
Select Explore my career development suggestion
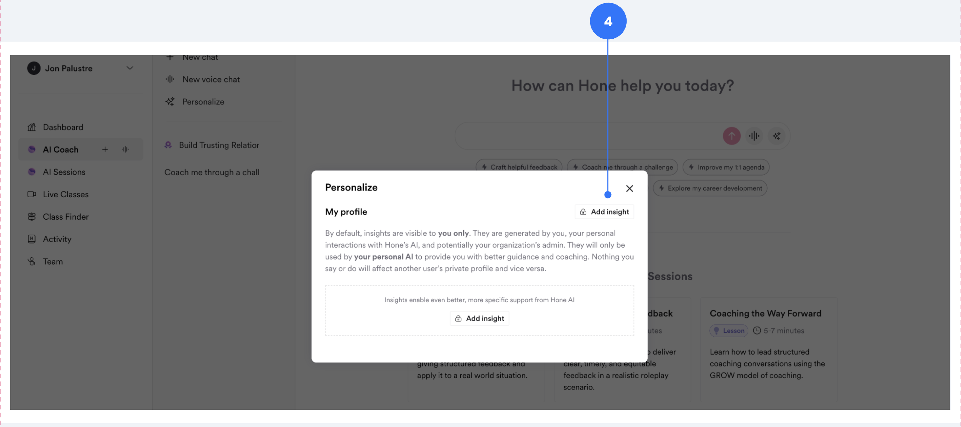click(710, 188)
